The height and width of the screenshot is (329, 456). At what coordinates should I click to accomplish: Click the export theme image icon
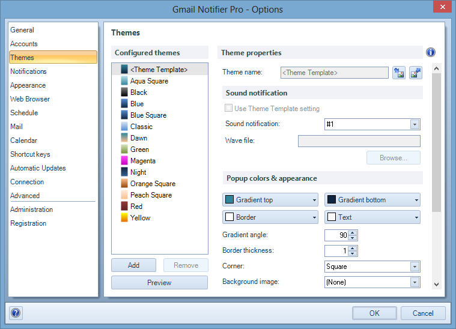[416, 73]
